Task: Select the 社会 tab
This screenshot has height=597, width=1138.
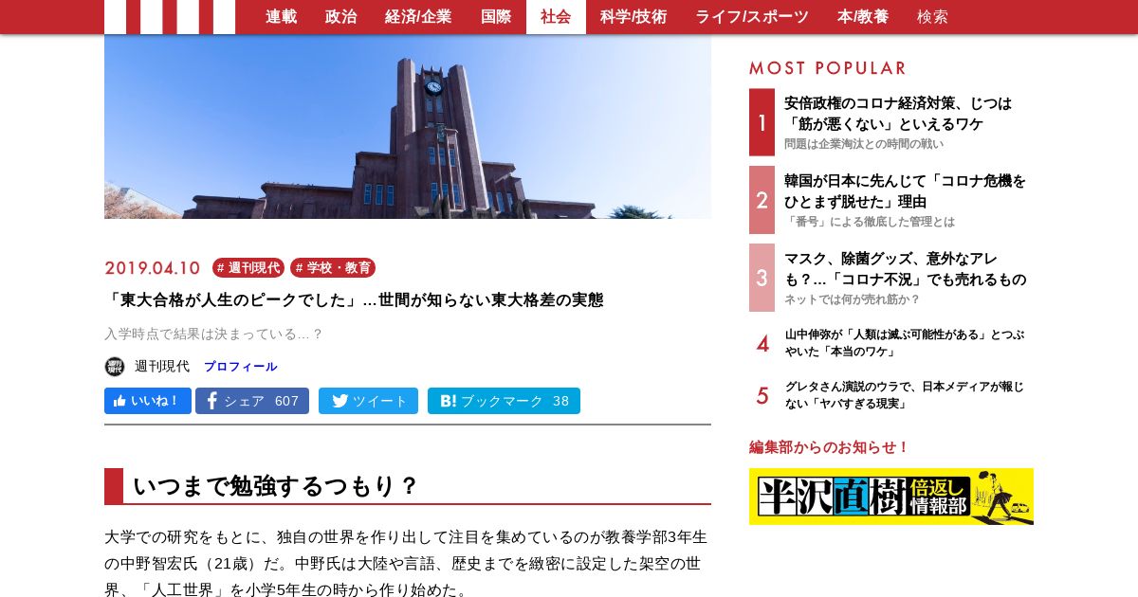Action: point(556,17)
